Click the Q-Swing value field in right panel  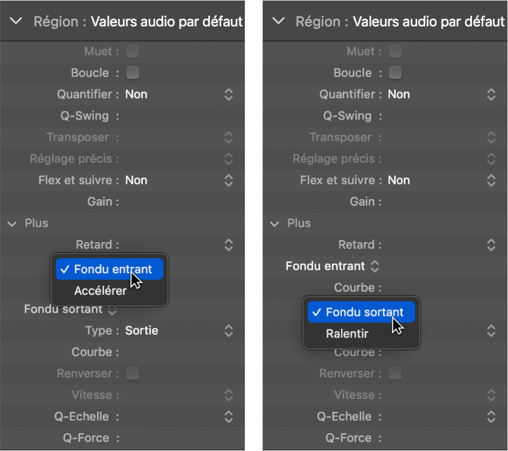436,116
